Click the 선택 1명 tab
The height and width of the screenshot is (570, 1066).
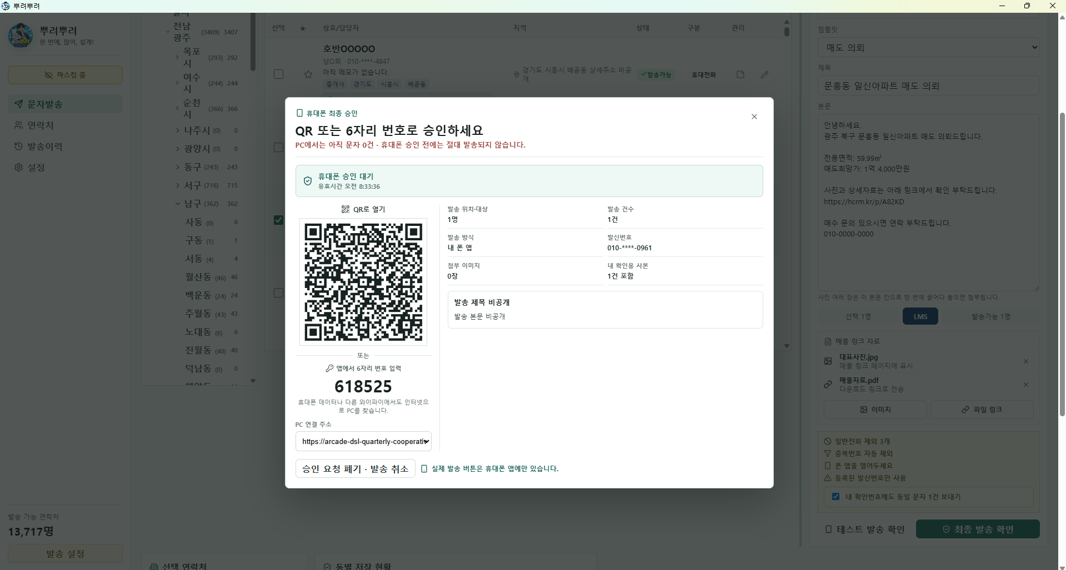click(858, 316)
